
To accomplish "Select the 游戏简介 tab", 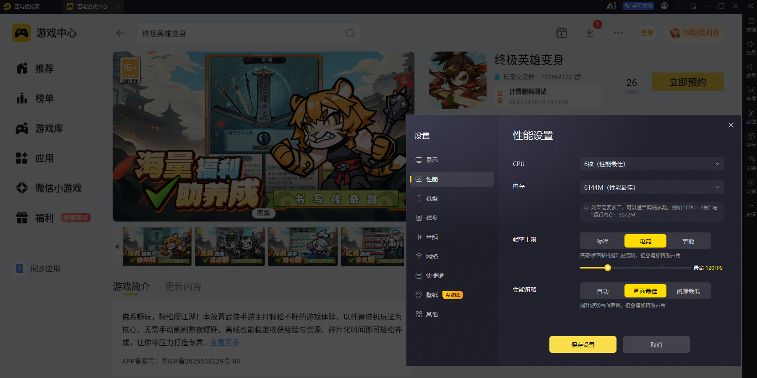I will pos(131,287).
